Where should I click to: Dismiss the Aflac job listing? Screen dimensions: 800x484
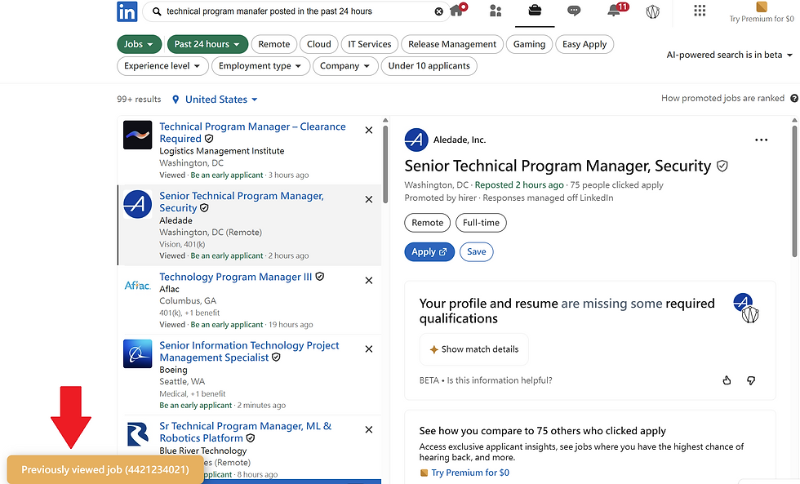(369, 281)
